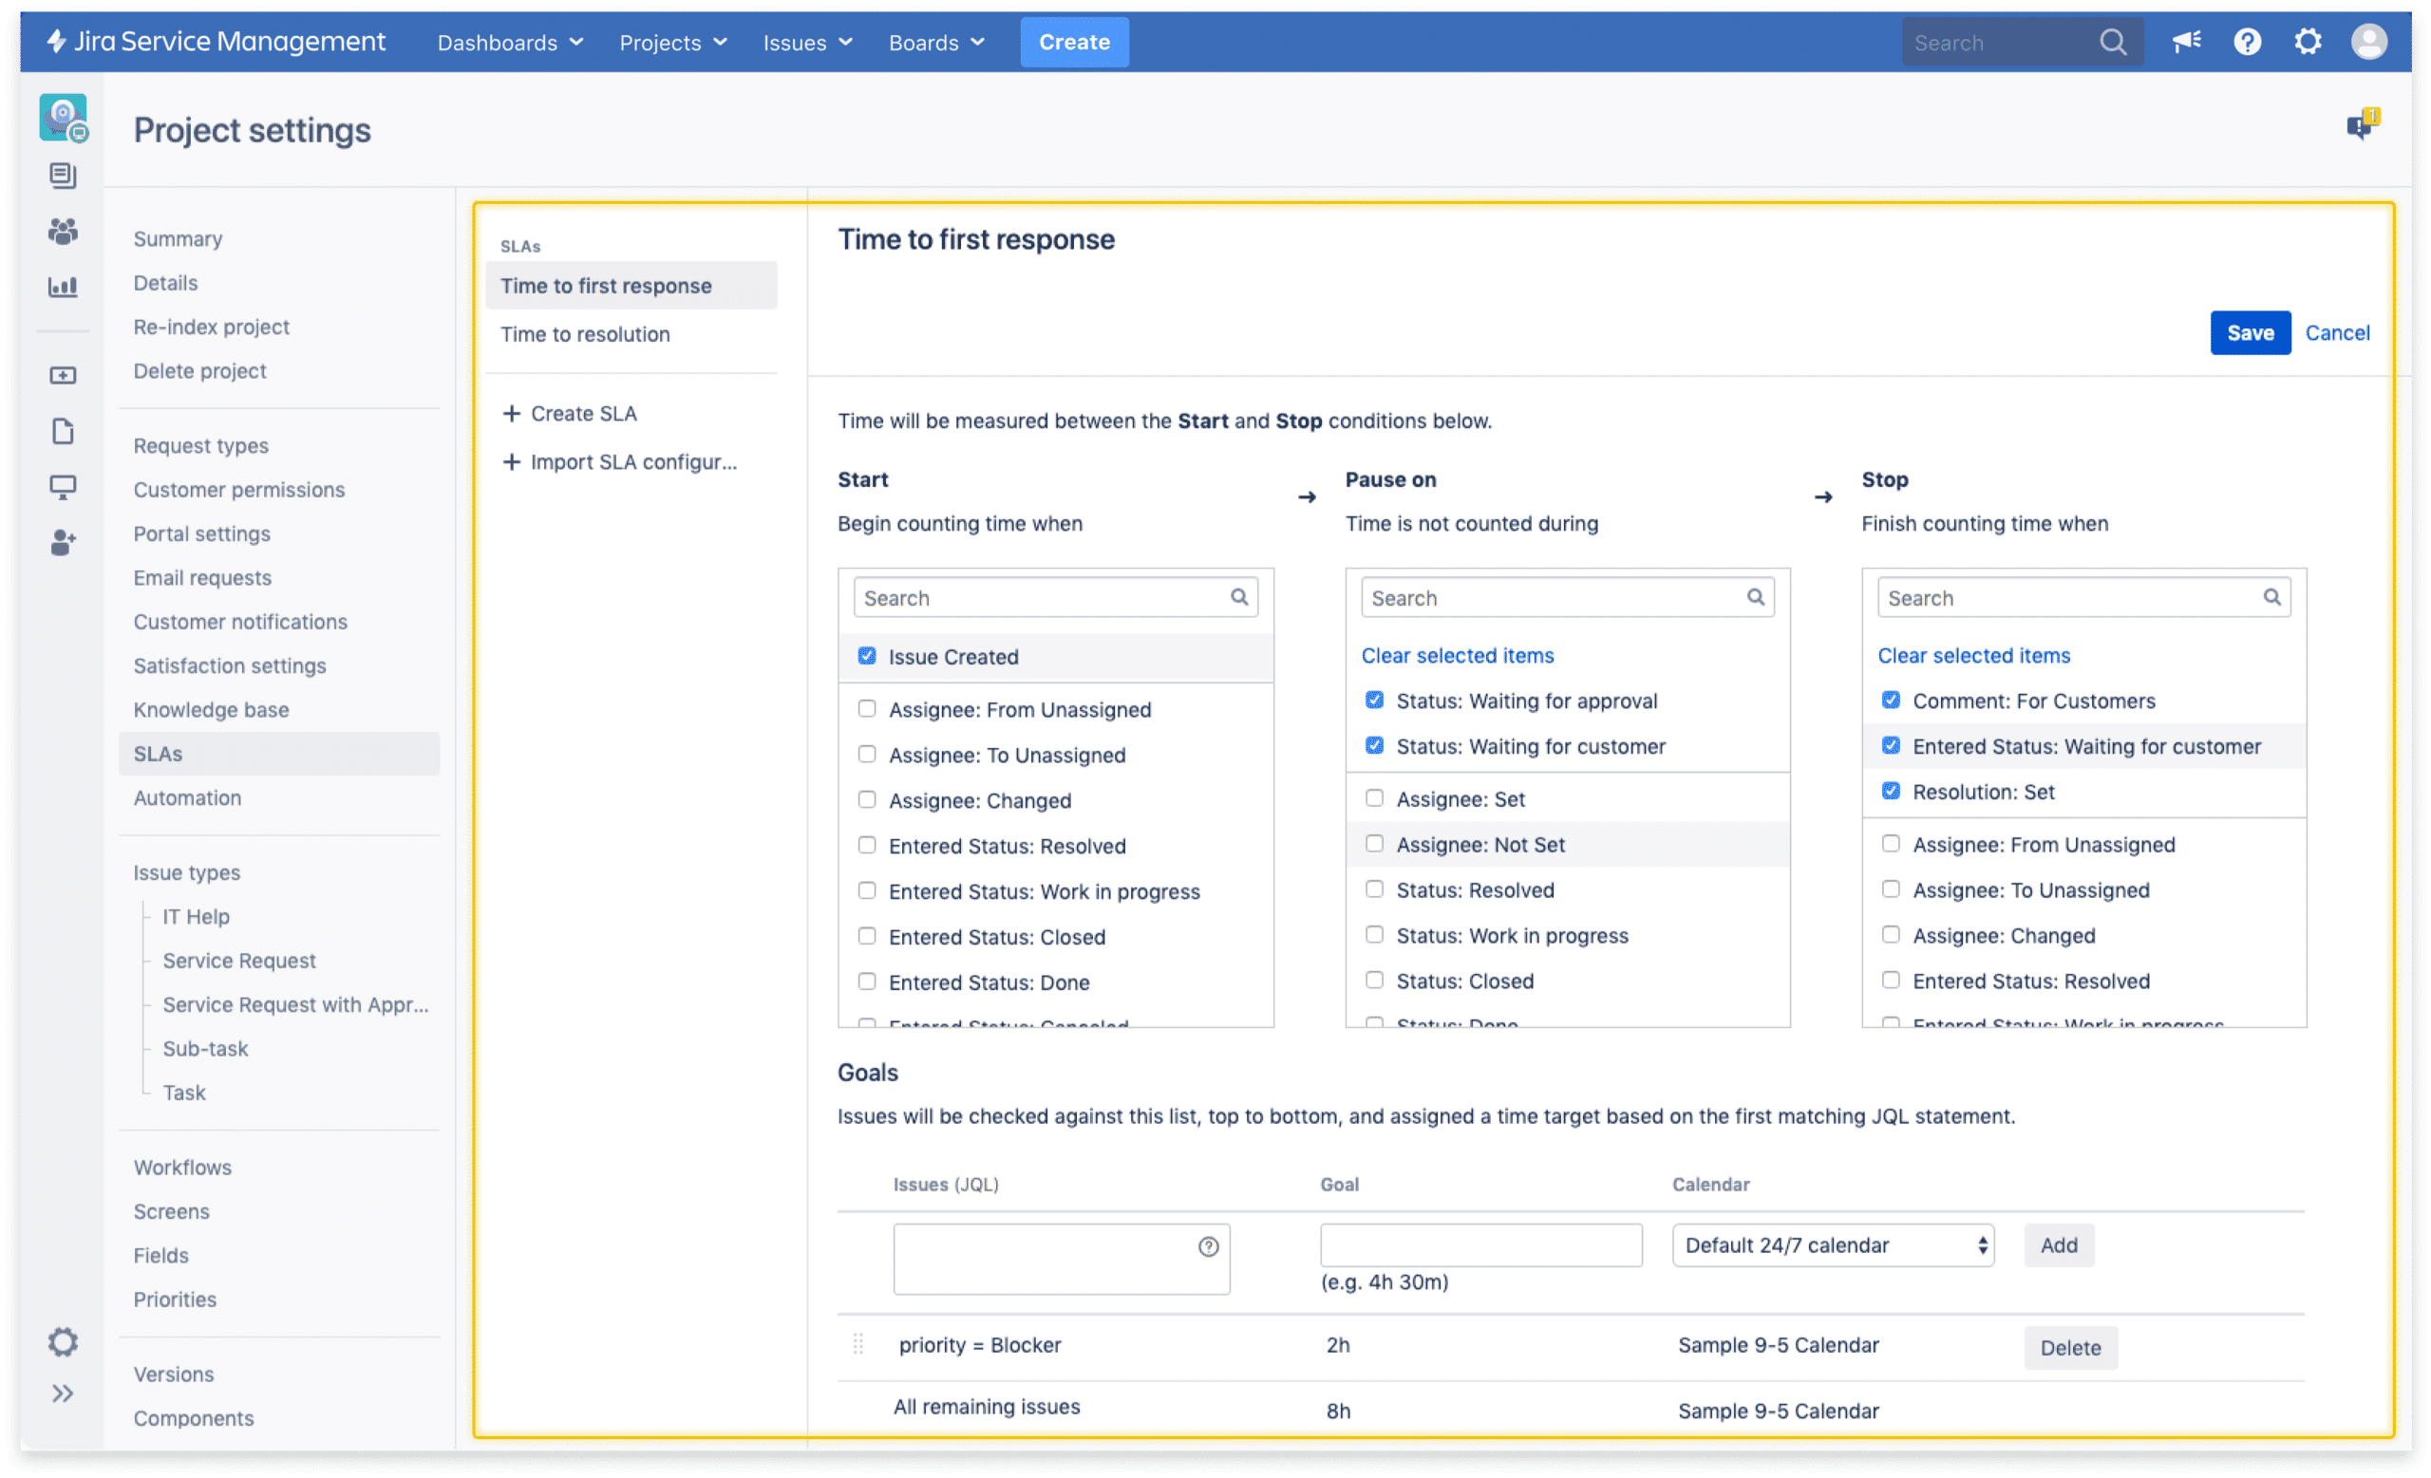Image resolution: width=2431 pixels, height=1478 pixels.
Task: Click the announcement megaphone icon
Action: point(2186,42)
